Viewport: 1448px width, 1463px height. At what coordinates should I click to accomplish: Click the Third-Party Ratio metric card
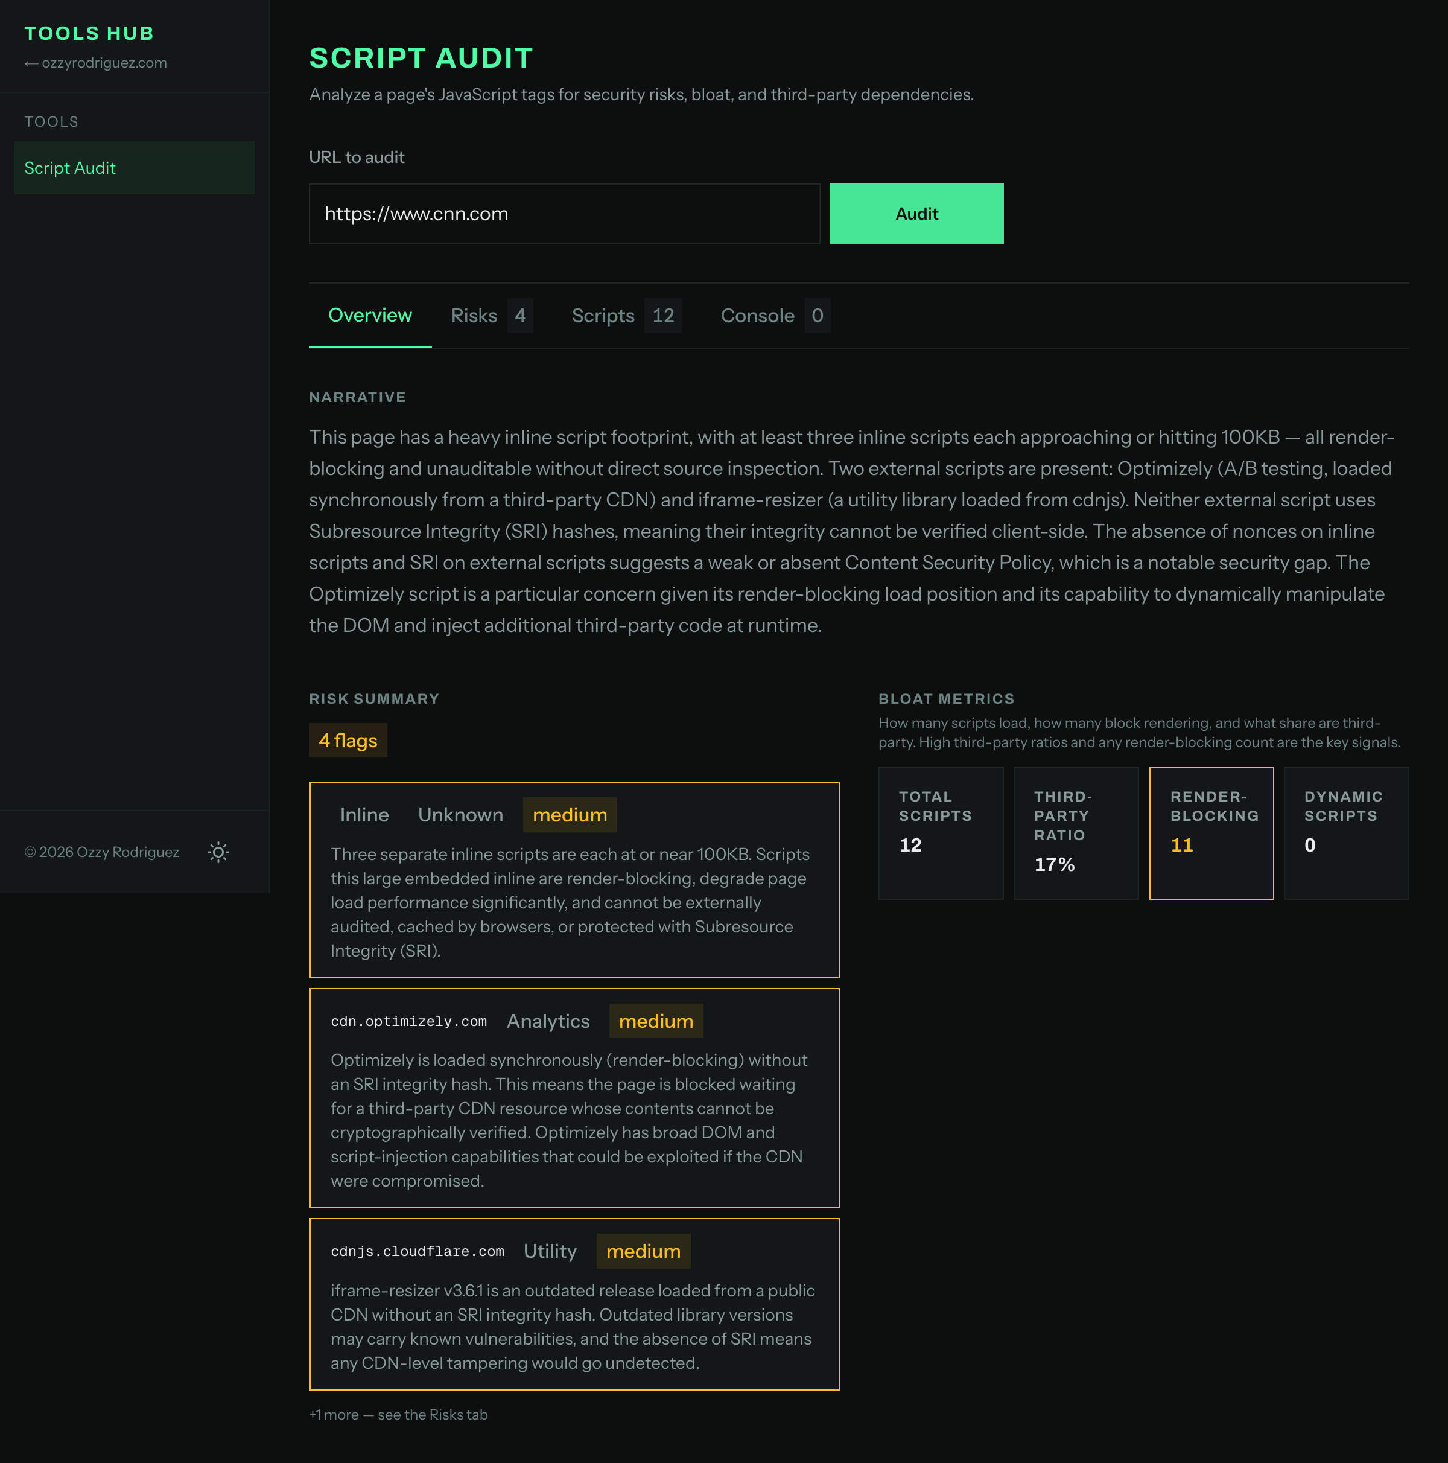tap(1076, 833)
